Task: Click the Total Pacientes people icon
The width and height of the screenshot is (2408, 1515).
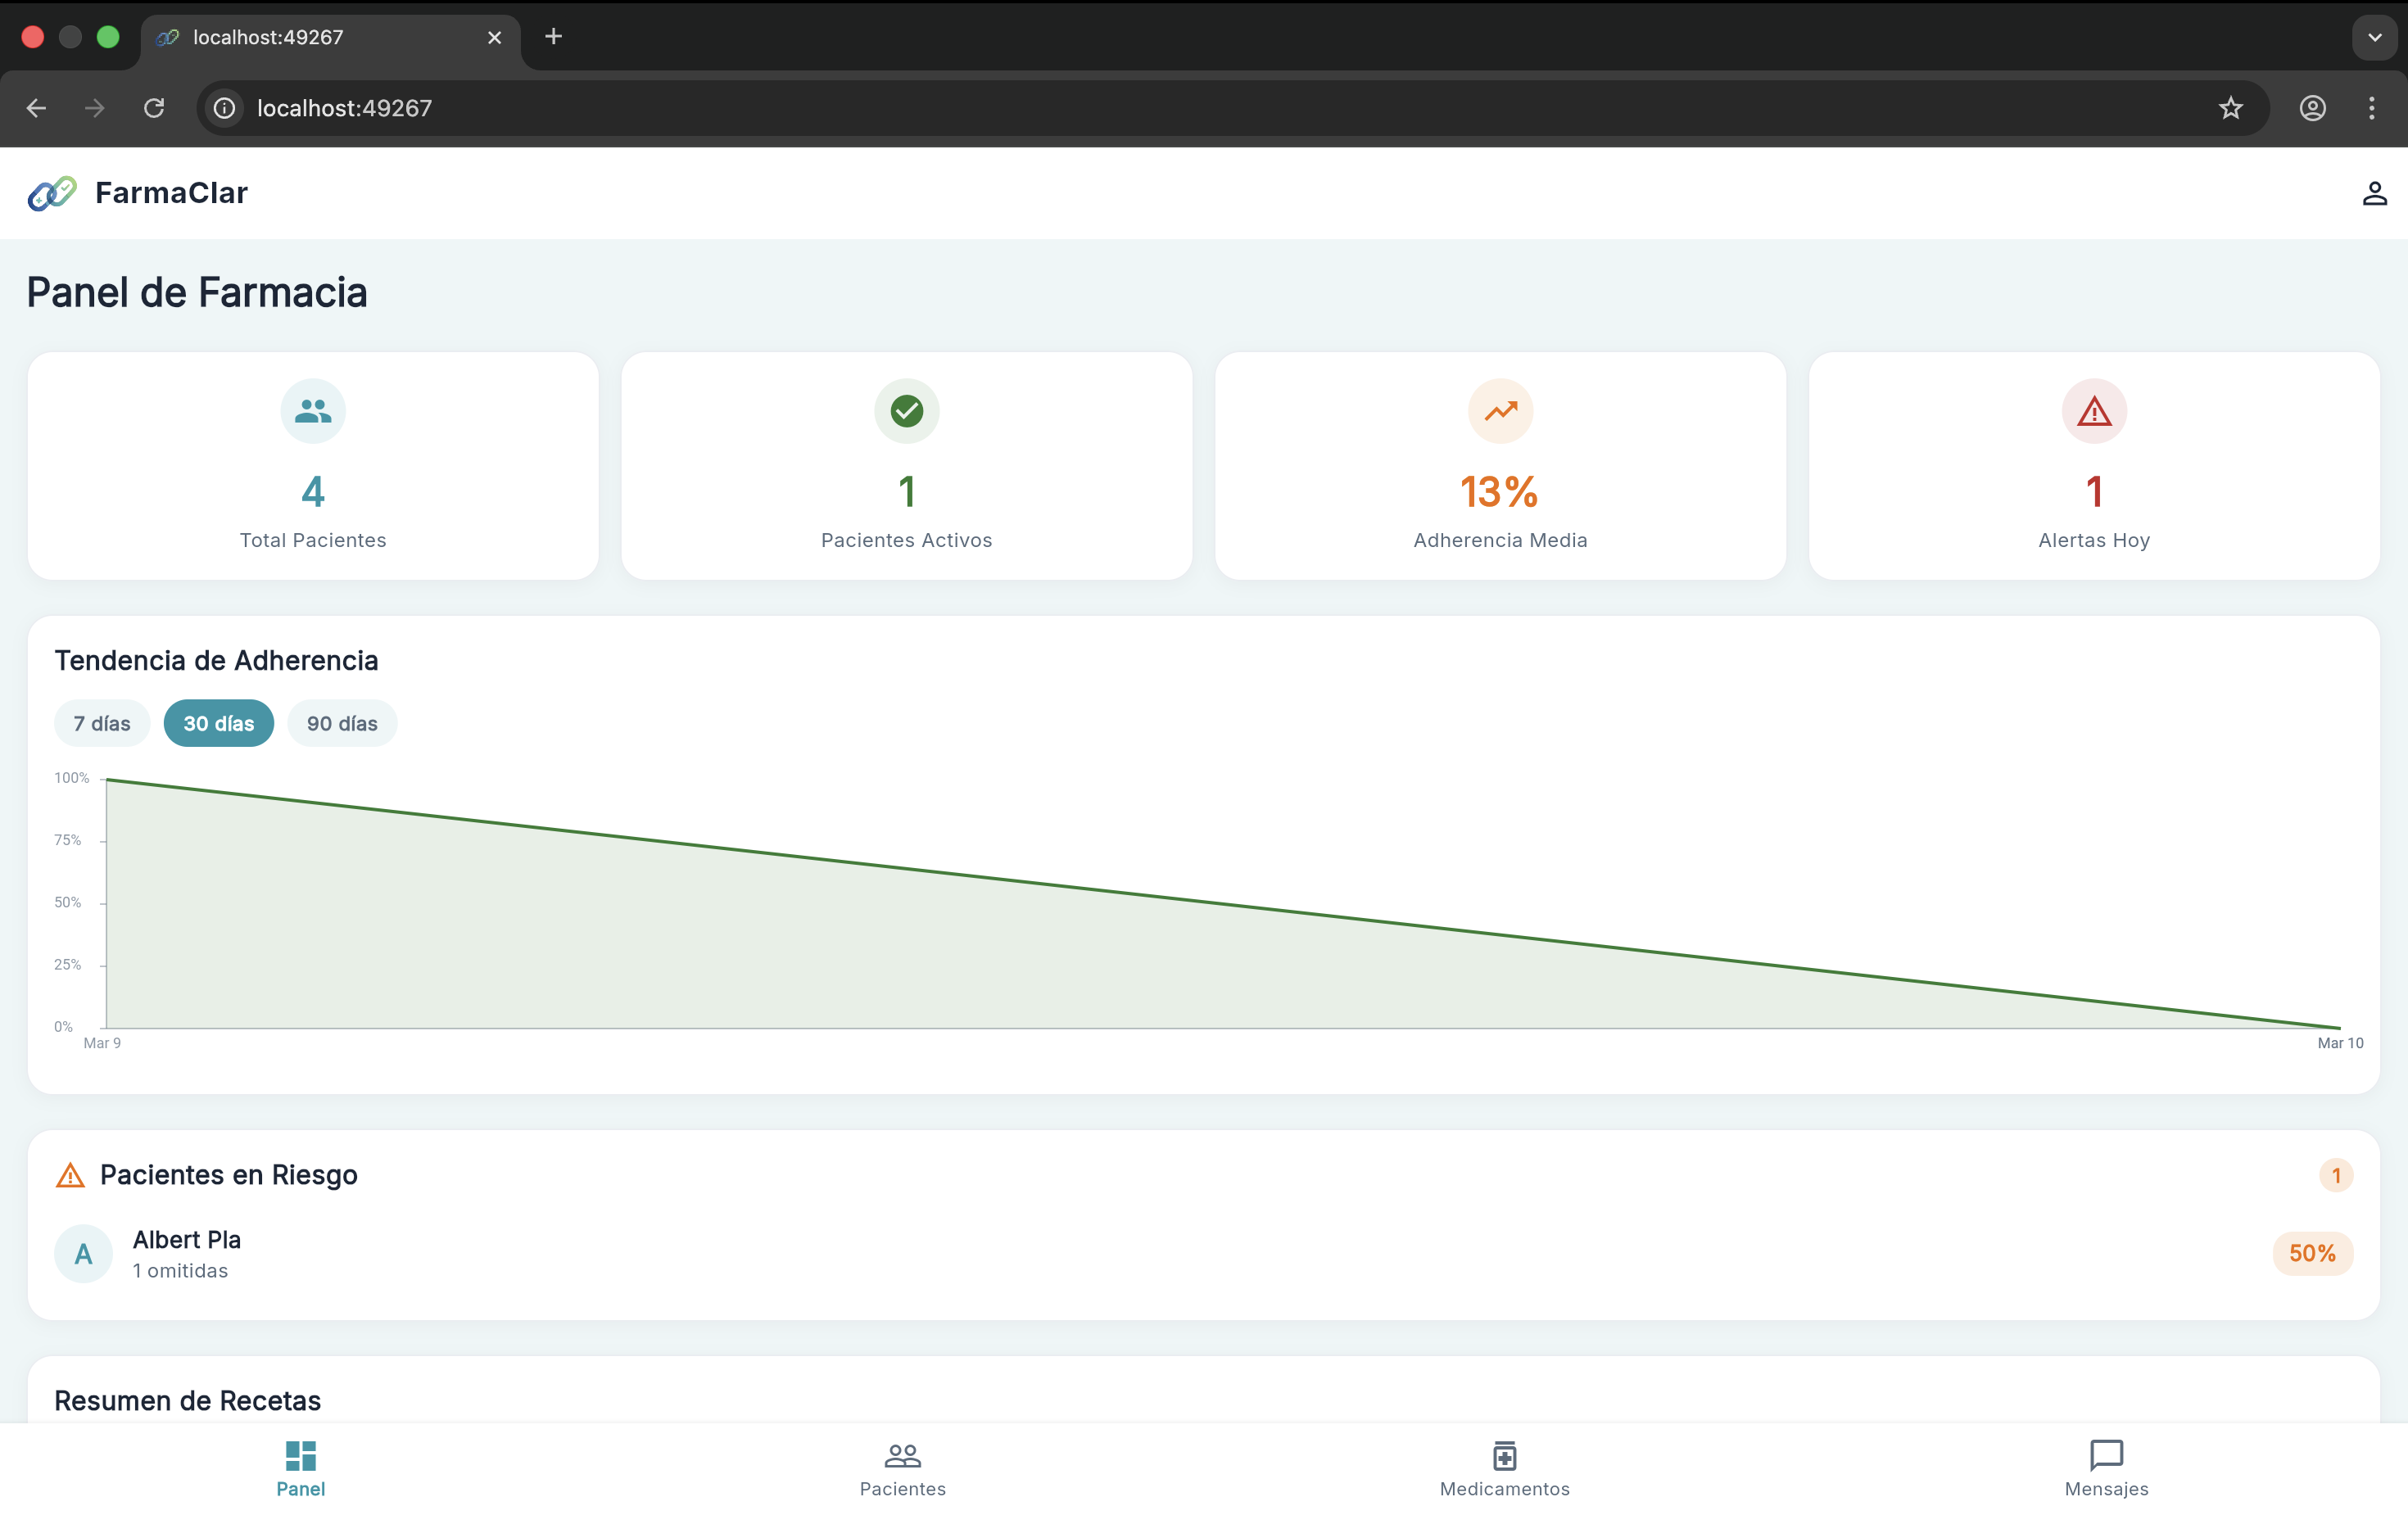Action: pos(313,411)
